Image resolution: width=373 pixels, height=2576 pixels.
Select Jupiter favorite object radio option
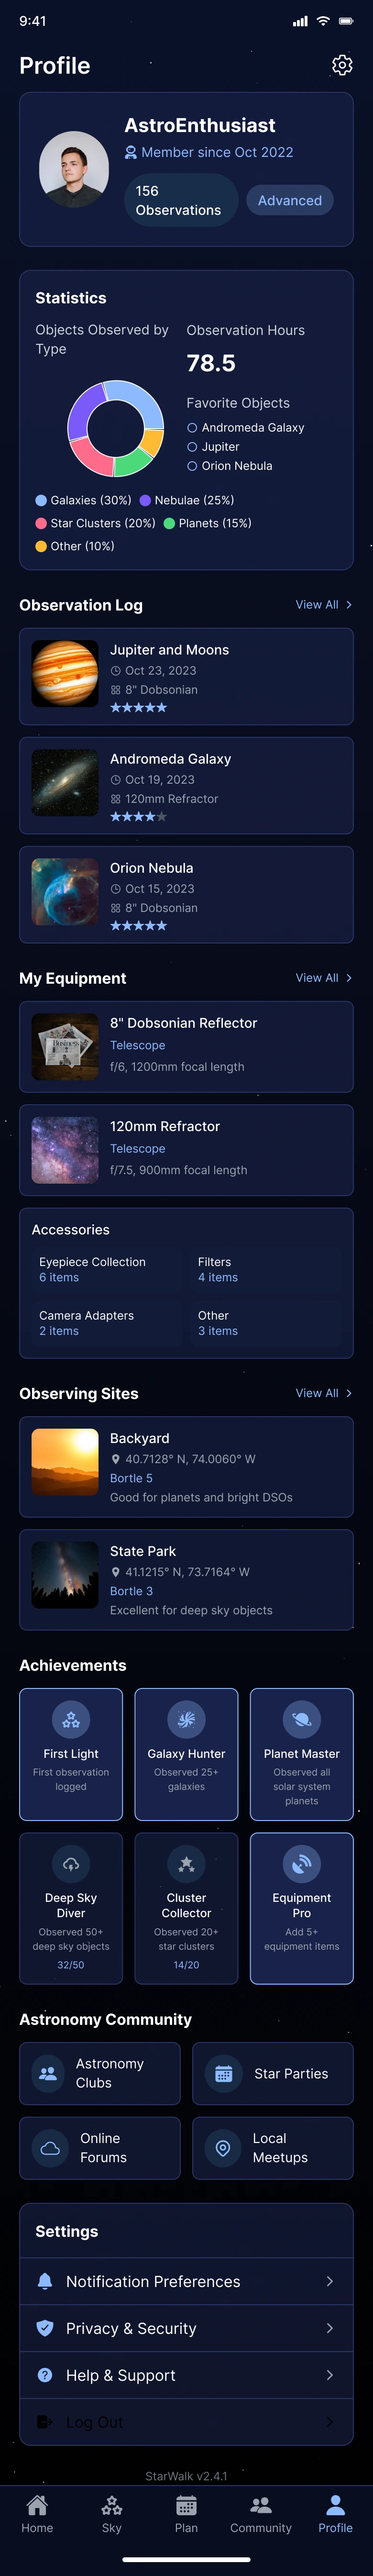coord(192,447)
